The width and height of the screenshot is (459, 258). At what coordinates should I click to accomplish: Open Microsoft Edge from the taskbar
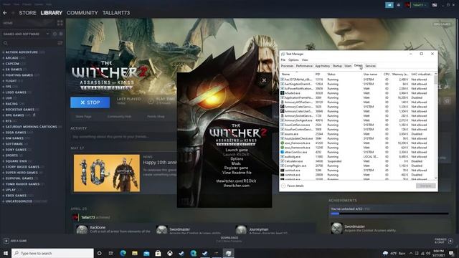pos(123,253)
